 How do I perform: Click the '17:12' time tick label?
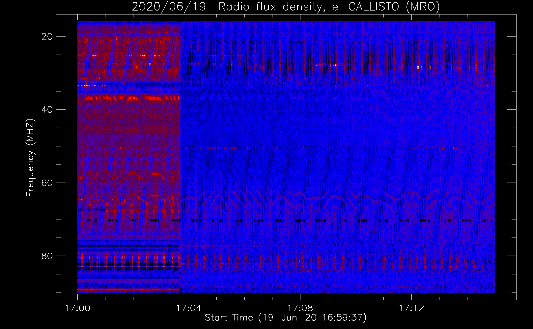coord(411,308)
